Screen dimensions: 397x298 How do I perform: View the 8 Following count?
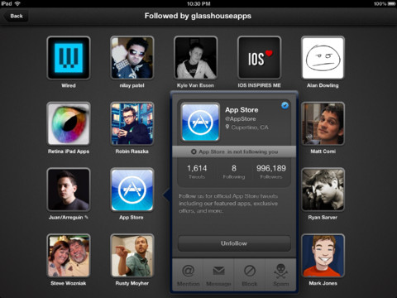pyautogui.click(x=234, y=171)
